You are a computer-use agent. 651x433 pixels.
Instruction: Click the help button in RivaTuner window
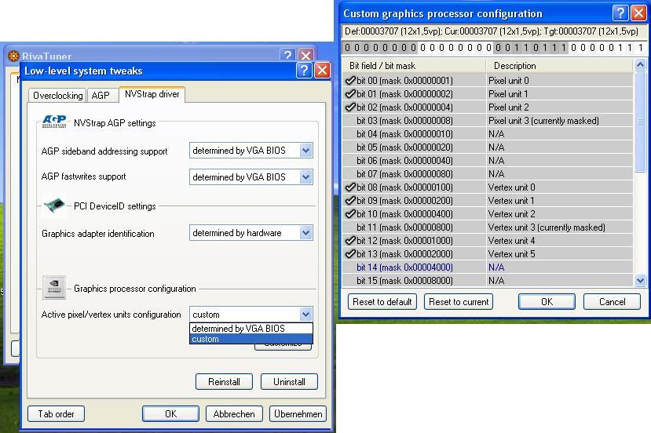(x=287, y=55)
